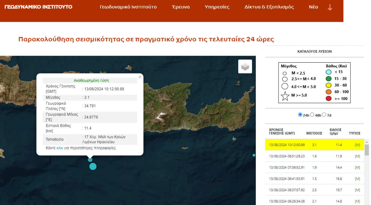Go to Γεωδυναμικό Ινστιτούτο menu entry
This screenshot has height=205, width=371.
point(128,7)
